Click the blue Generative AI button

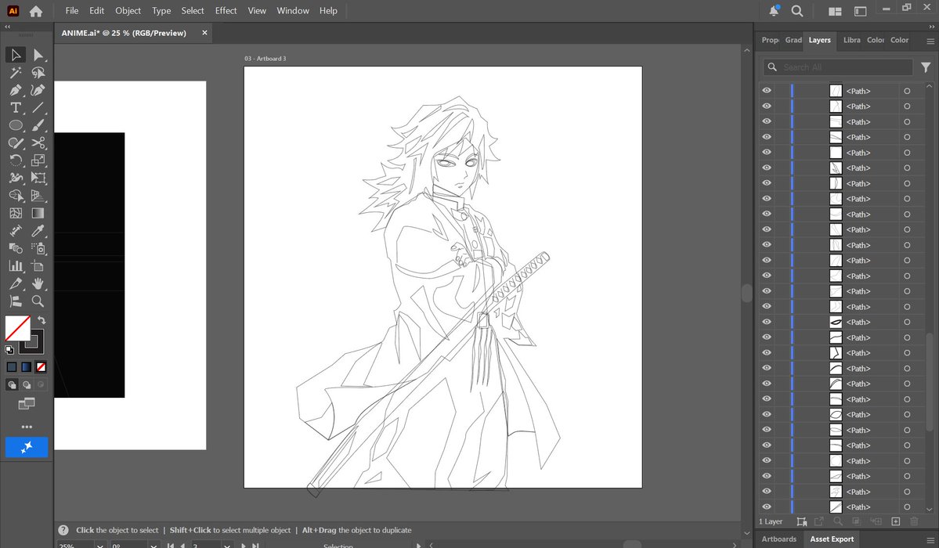coord(27,447)
